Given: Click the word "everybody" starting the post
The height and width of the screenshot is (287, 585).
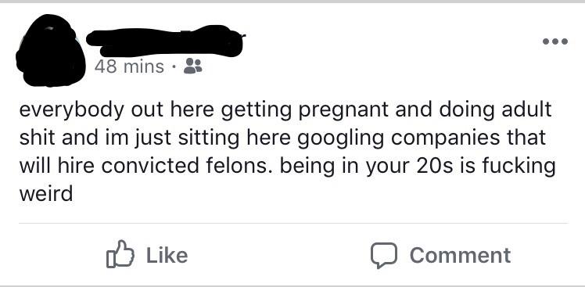Looking at the screenshot, I should pos(72,111).
